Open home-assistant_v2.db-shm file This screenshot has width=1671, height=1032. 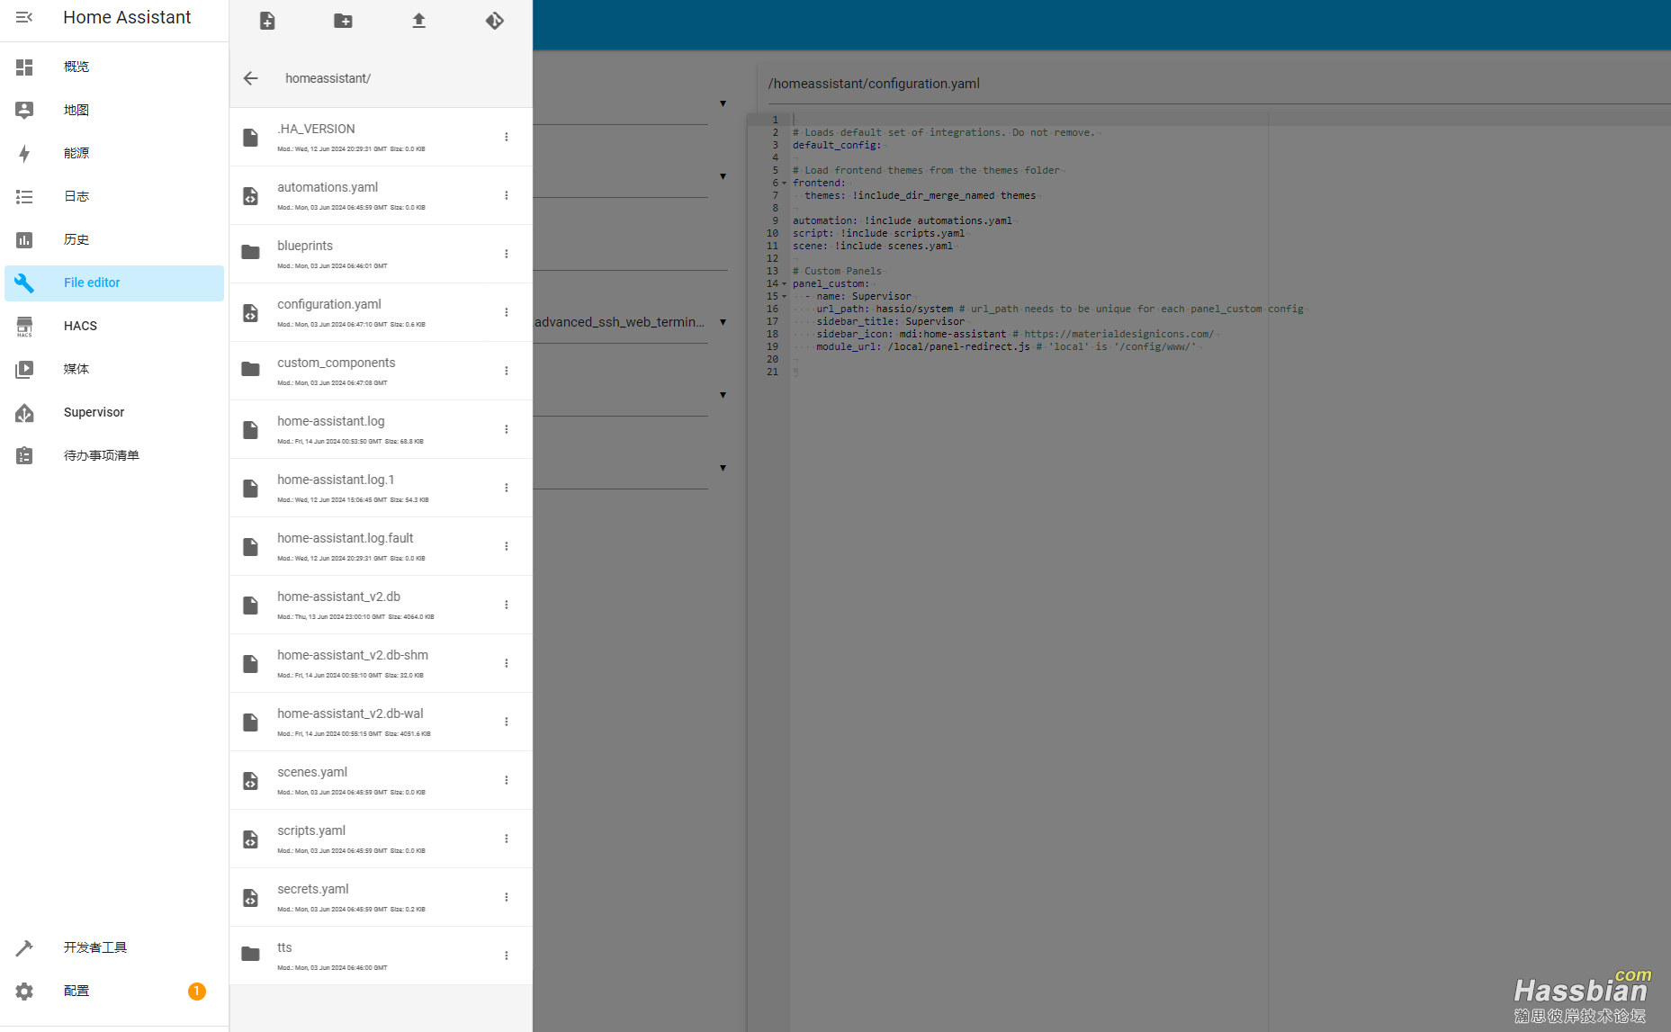point(381,663)
